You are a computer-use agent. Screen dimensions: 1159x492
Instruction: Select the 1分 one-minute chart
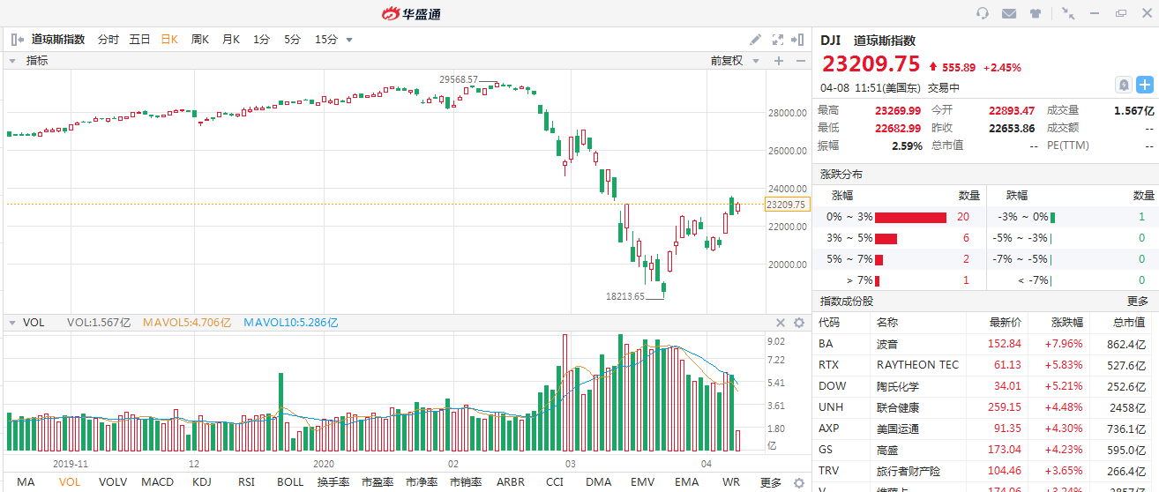(x=261, y=39)
